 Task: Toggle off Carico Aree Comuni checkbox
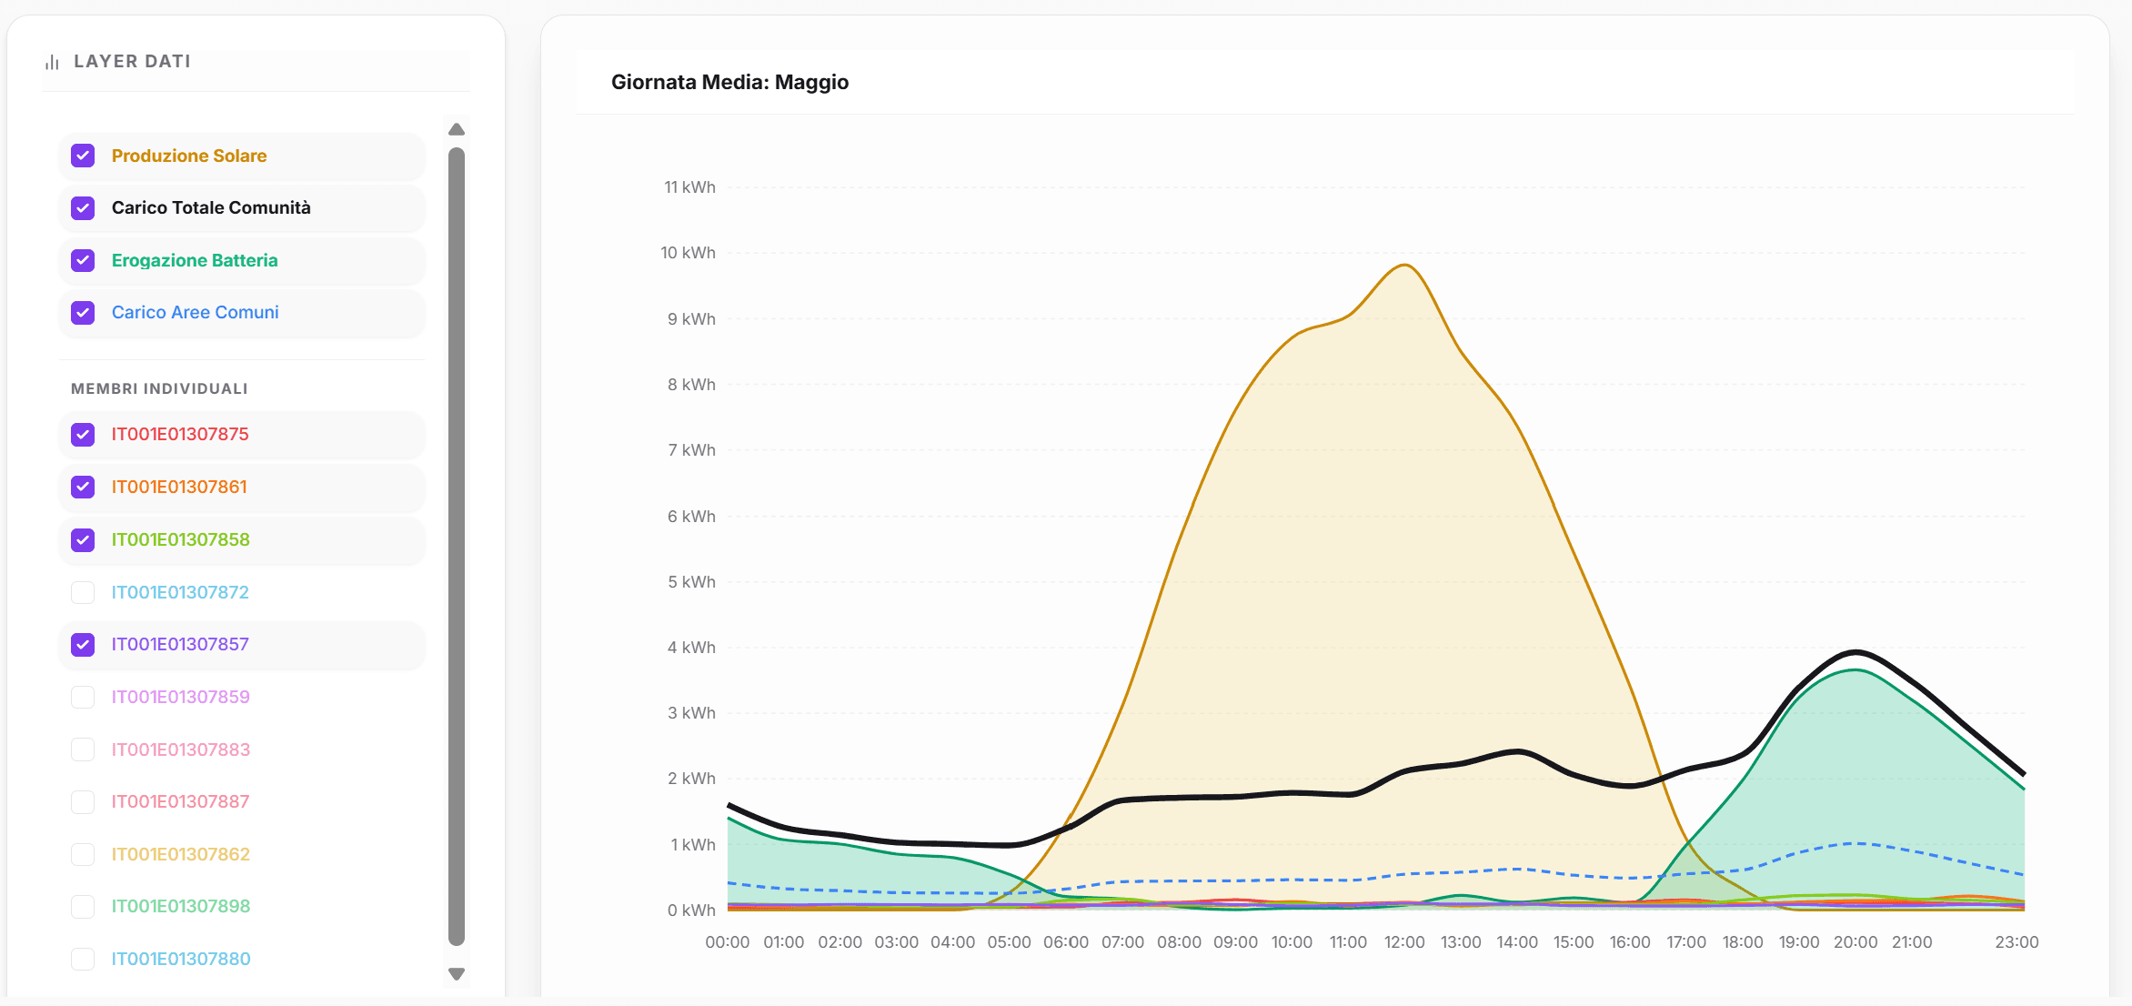(83, 313)
